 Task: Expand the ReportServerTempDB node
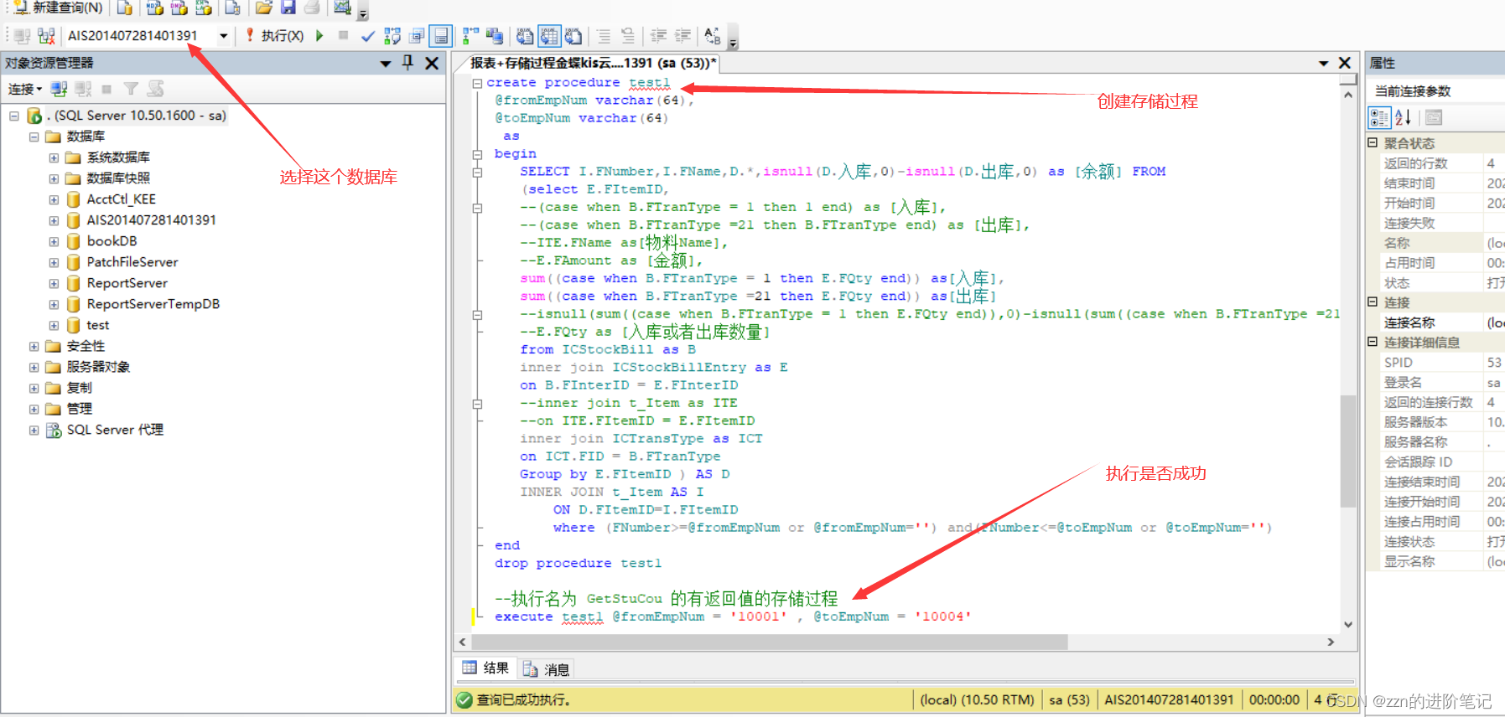pos(54,304)
